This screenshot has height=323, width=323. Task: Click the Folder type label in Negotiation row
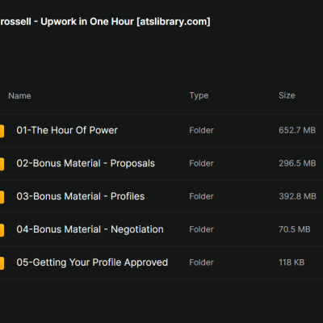pyautogui.click(x=201, y=229)
